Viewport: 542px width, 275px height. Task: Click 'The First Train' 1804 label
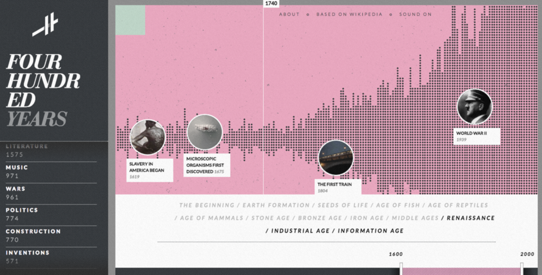coord(338,187)
